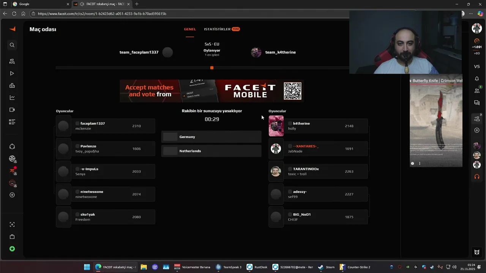
Task: Click TARANTINOOx's avatar picture
Action: 276,171
